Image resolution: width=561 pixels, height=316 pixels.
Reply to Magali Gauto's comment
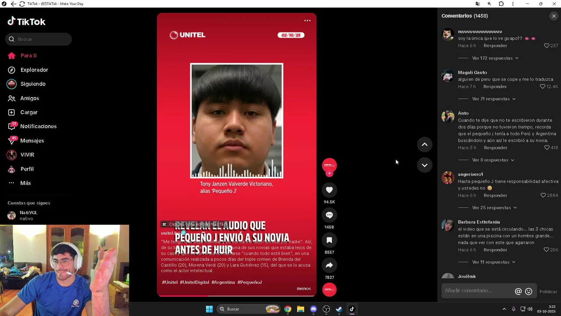[x=495, y=86]
